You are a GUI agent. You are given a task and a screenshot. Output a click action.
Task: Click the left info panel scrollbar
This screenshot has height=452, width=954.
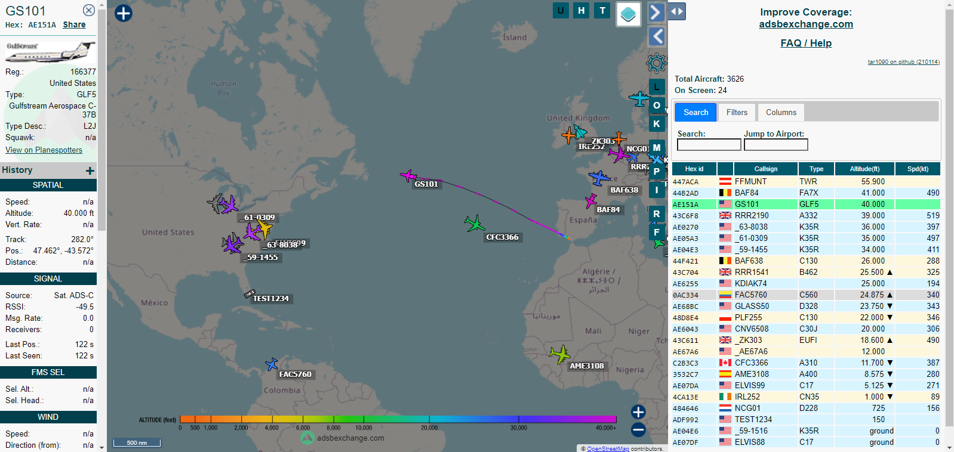(x=101, y=119)
